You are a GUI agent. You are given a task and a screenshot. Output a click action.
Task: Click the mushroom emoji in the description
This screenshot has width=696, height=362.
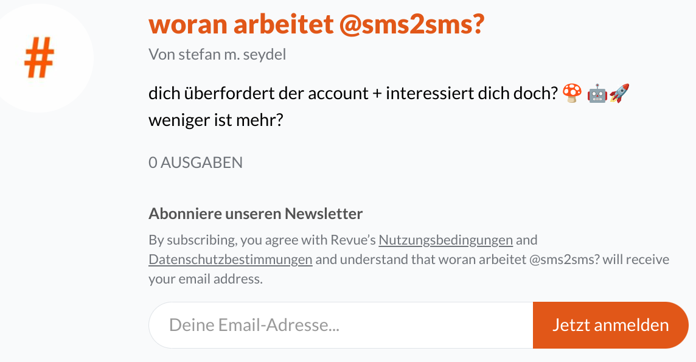571,93
